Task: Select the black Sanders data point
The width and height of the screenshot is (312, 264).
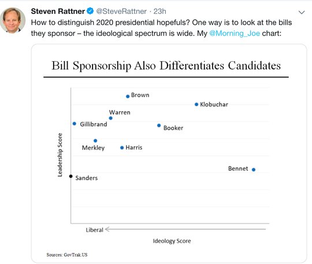Action: (71, 176)
